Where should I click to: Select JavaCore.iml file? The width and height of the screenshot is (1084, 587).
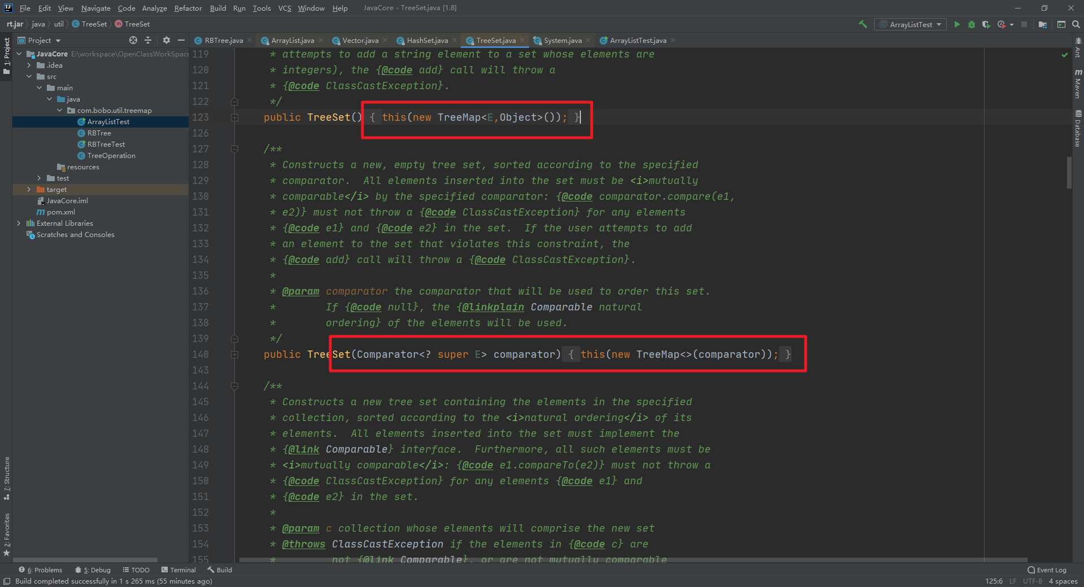(x=62, y=200)
